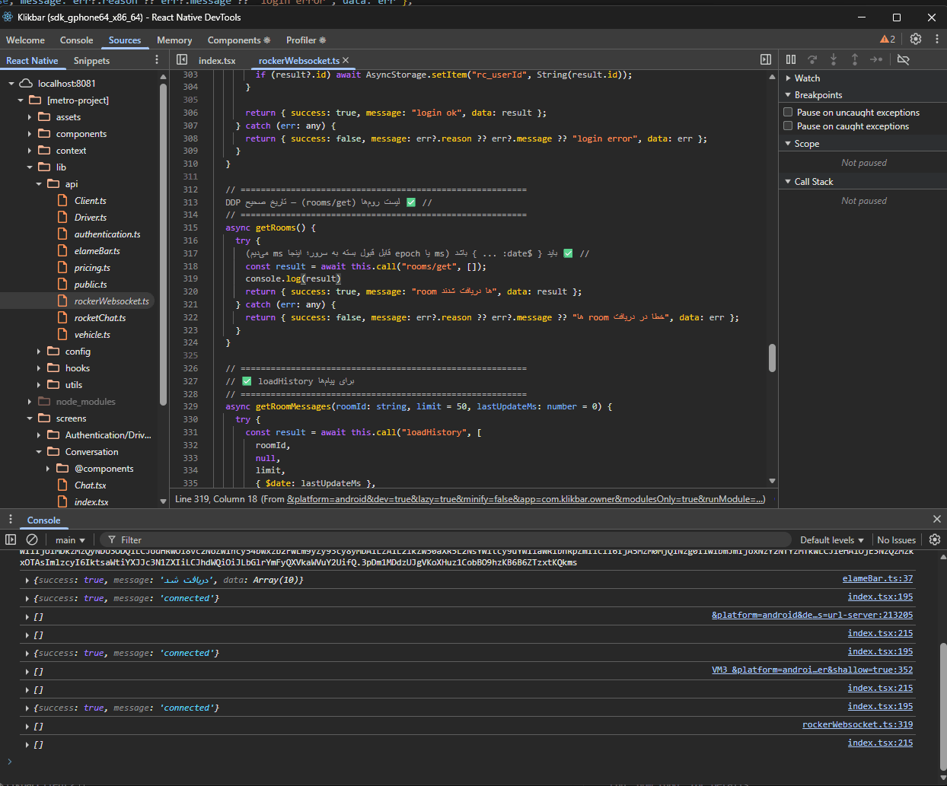
Task: Open the Default levels dropdown
Action: pyautogui.click(x=832, y=539)
